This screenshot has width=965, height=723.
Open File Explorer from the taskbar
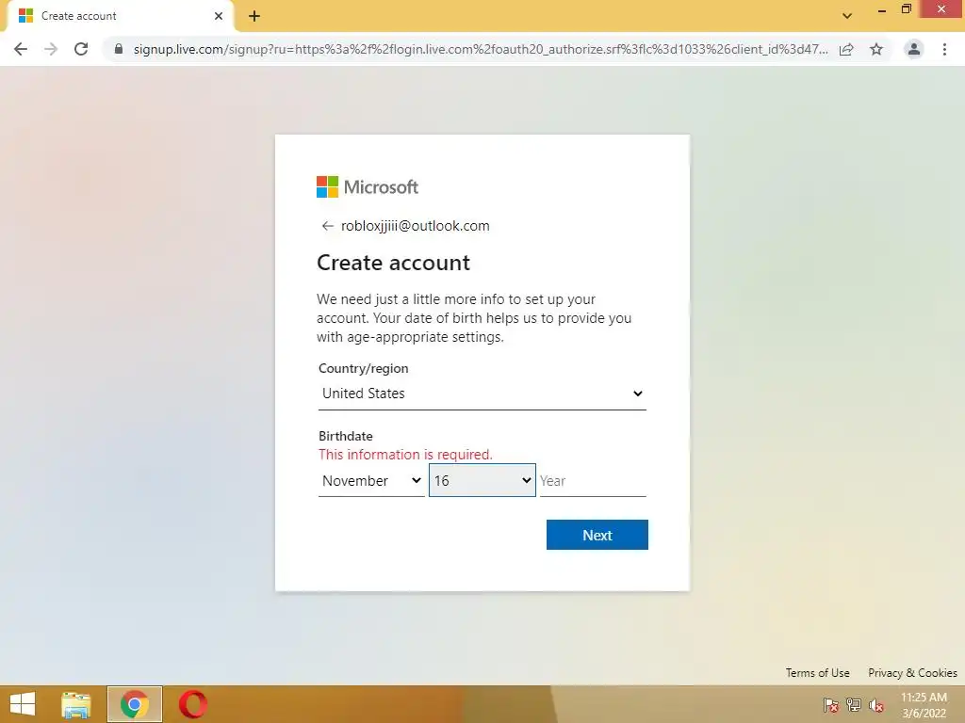coord(76,704)
